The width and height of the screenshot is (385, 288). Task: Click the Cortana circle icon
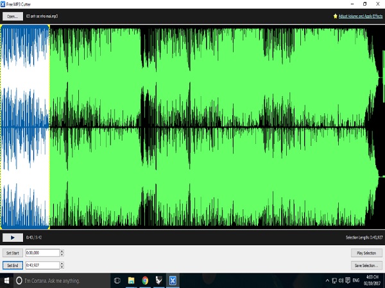click(x=19, y=281)
